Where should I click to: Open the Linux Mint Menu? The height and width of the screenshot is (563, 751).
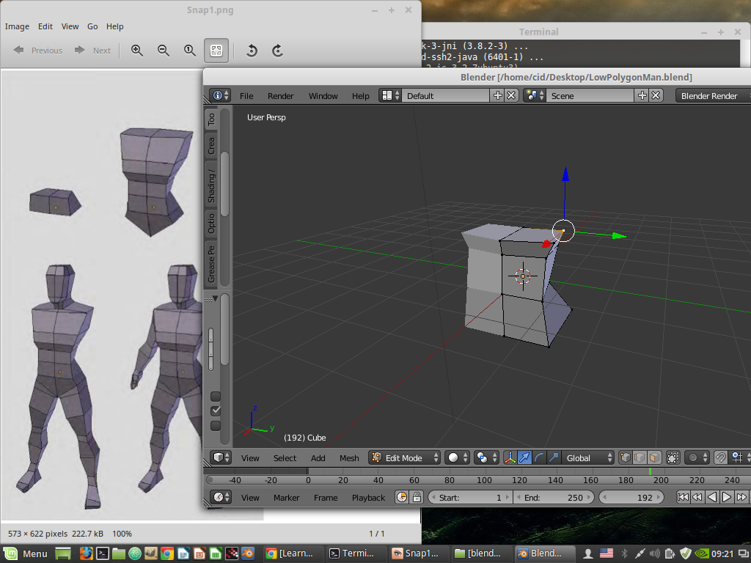26,553
